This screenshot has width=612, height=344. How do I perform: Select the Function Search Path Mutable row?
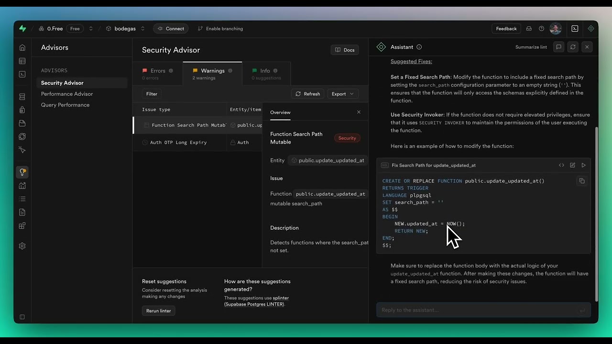click(x=197, y=125)
